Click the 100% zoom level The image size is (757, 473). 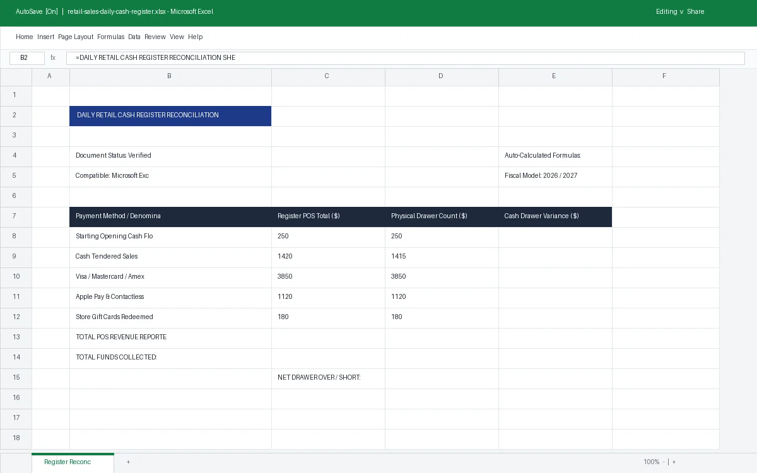652,462
